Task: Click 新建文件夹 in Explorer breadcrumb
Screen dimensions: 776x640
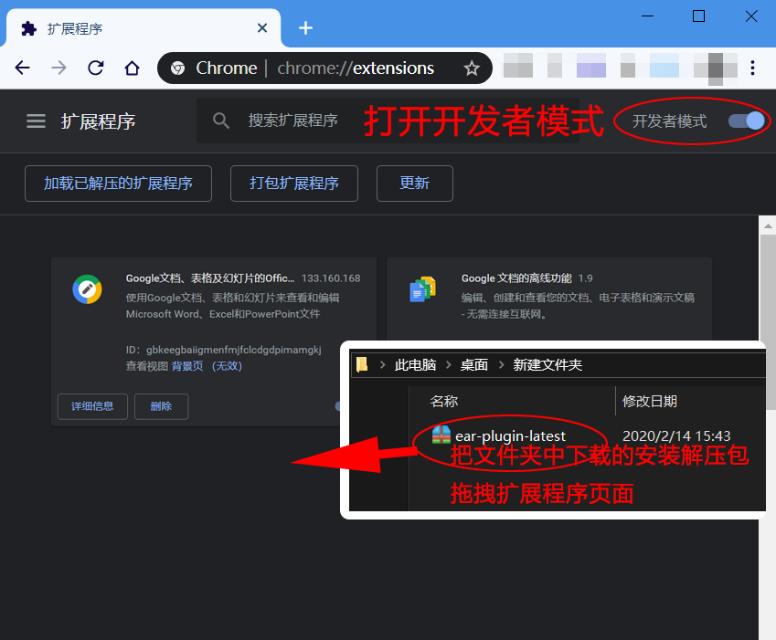Action: (547, 365)
